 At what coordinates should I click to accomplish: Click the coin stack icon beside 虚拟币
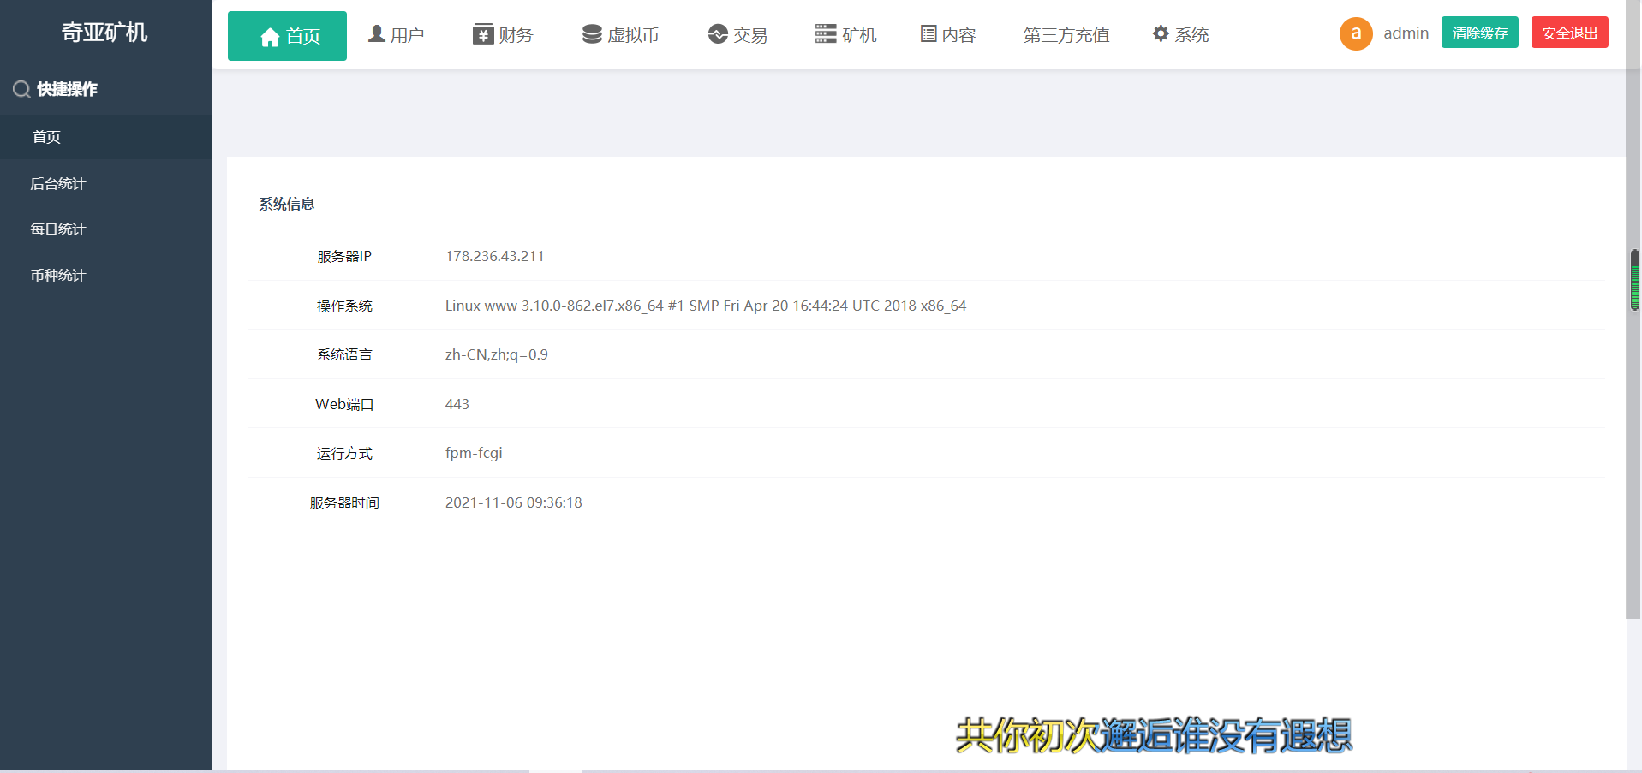592,34
